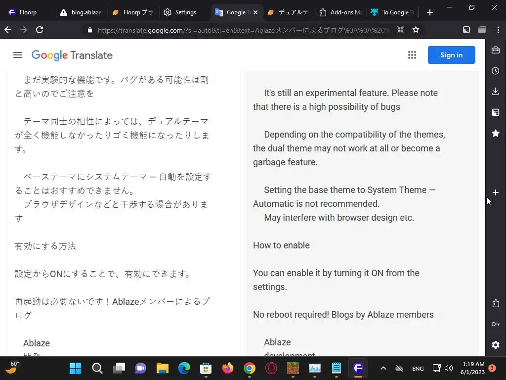Open the Add-ons puzzle icon in sidebar

point(495,303)
